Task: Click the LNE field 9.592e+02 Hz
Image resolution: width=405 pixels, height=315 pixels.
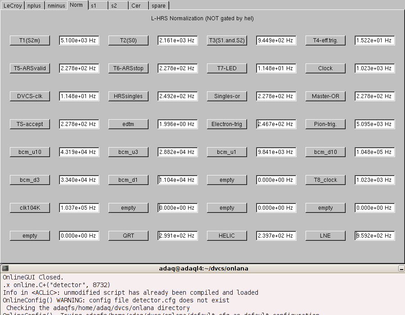Action: coord(375,236)
